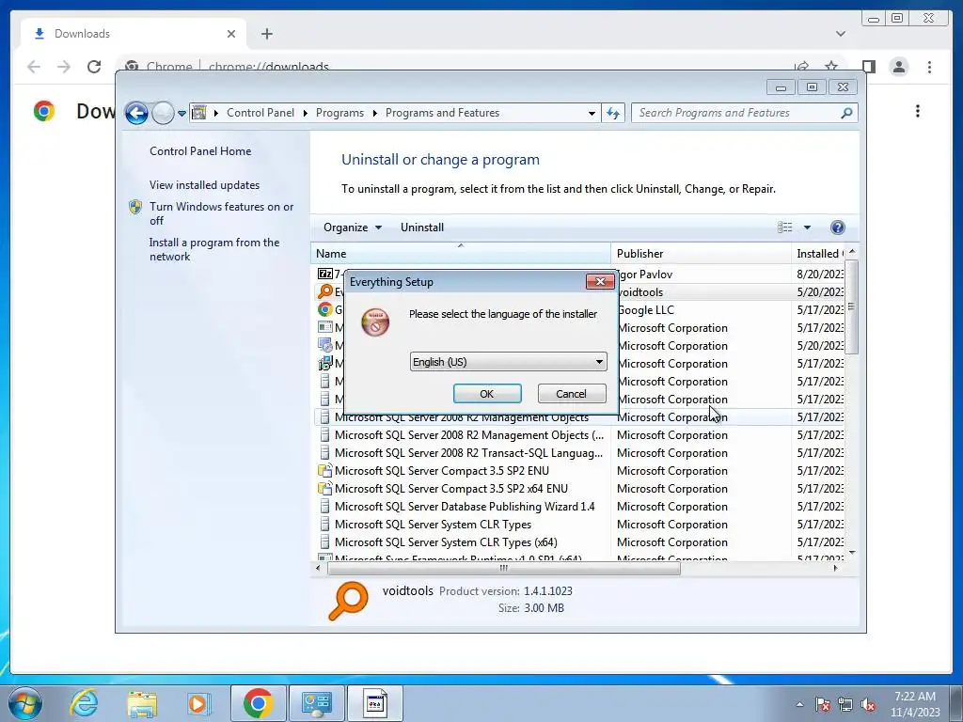Select the 7-Zip program icon
Viewport: 963px width, 722px height.
(x=324, y=274)
